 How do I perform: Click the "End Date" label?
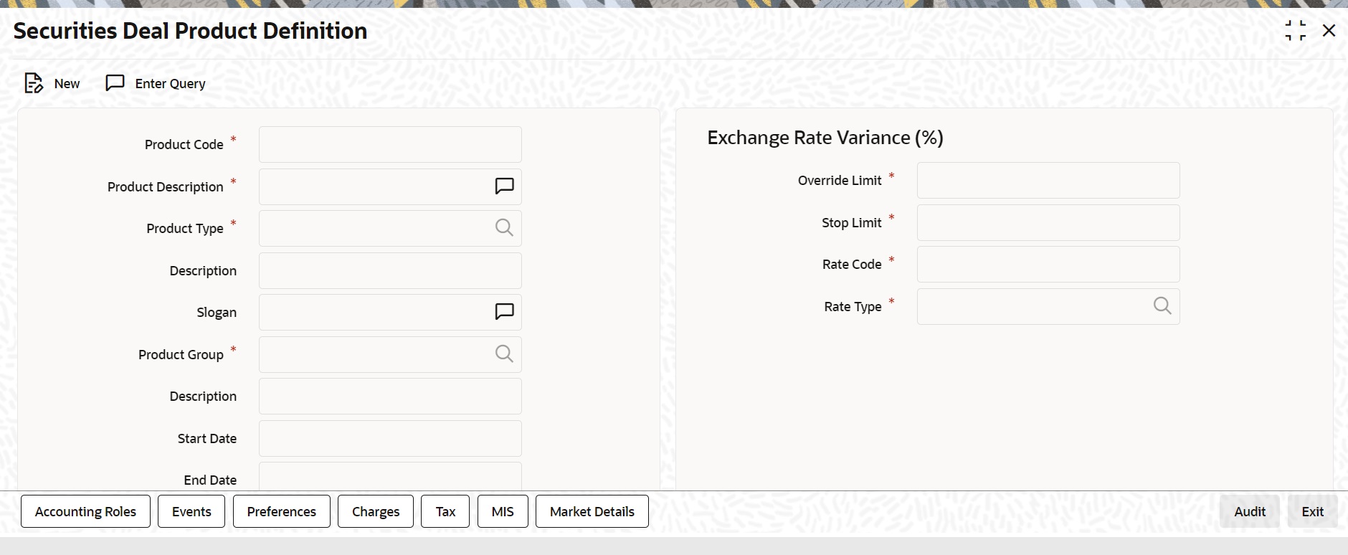(210, 480)
